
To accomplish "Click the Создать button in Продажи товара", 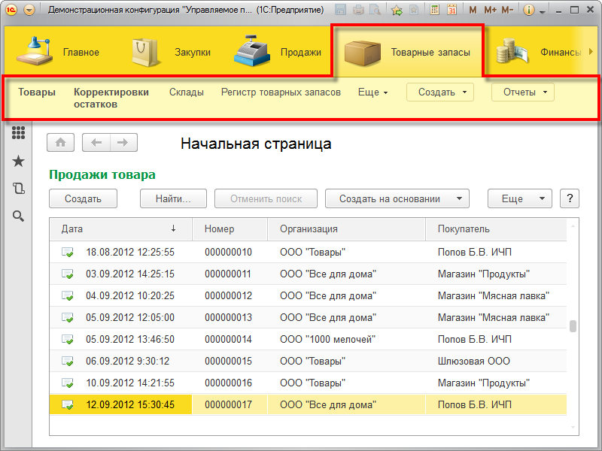I will (x=82, y=198).
